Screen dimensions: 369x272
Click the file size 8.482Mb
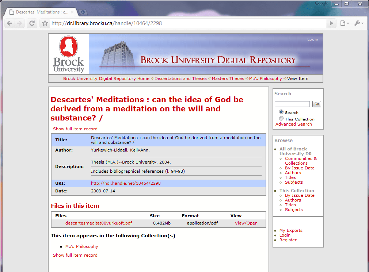pyautogui.click(x=162, y=223)
